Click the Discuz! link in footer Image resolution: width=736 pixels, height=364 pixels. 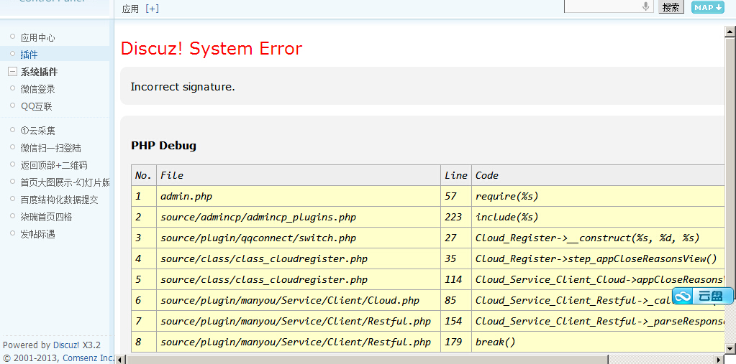click(66, 345)
